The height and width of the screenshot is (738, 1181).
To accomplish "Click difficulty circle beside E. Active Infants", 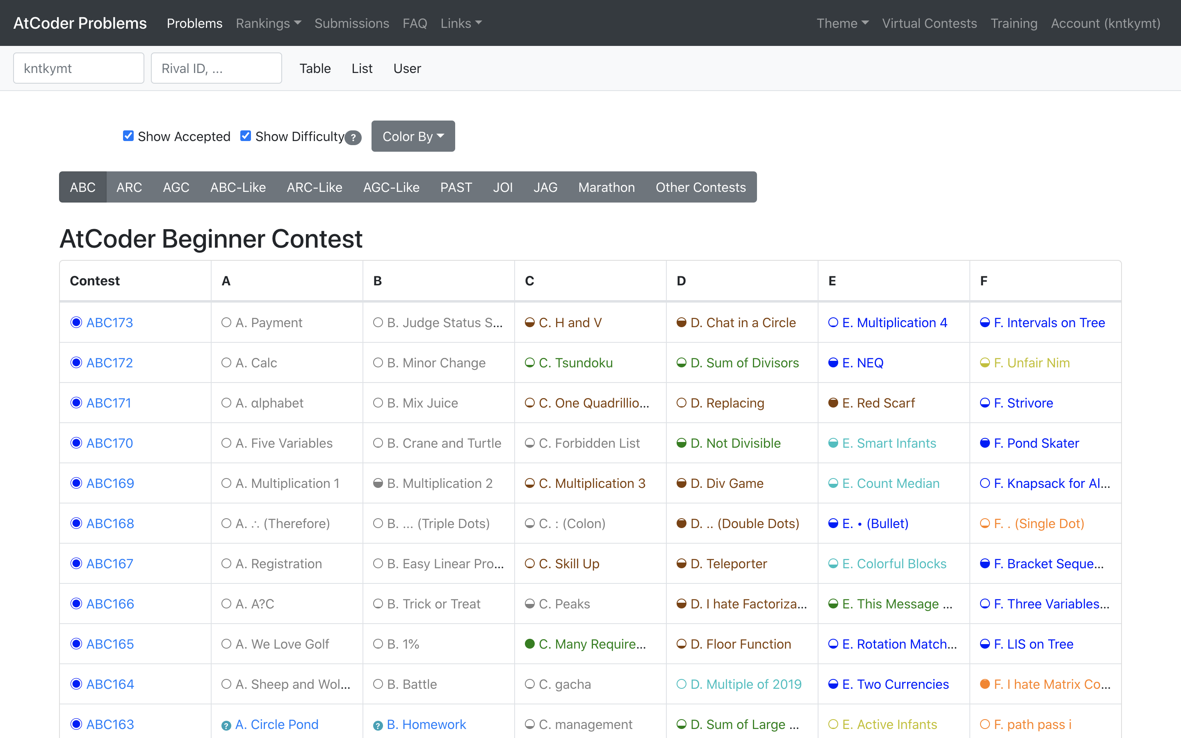I will 833,724.
